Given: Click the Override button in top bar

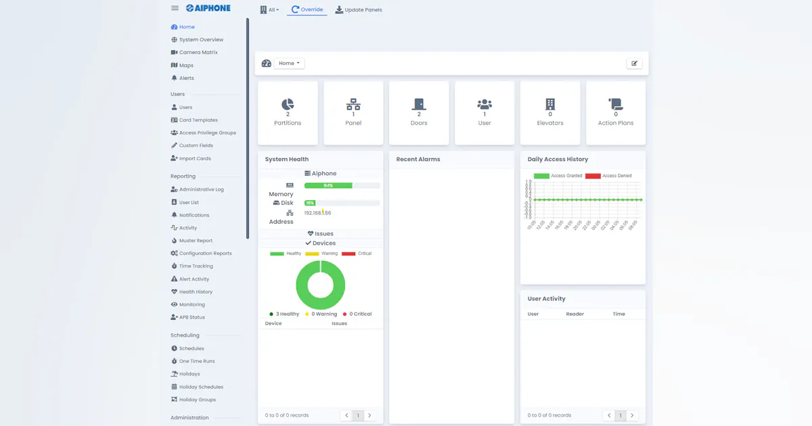Looking at the screenshot, I should coord(307,10).
